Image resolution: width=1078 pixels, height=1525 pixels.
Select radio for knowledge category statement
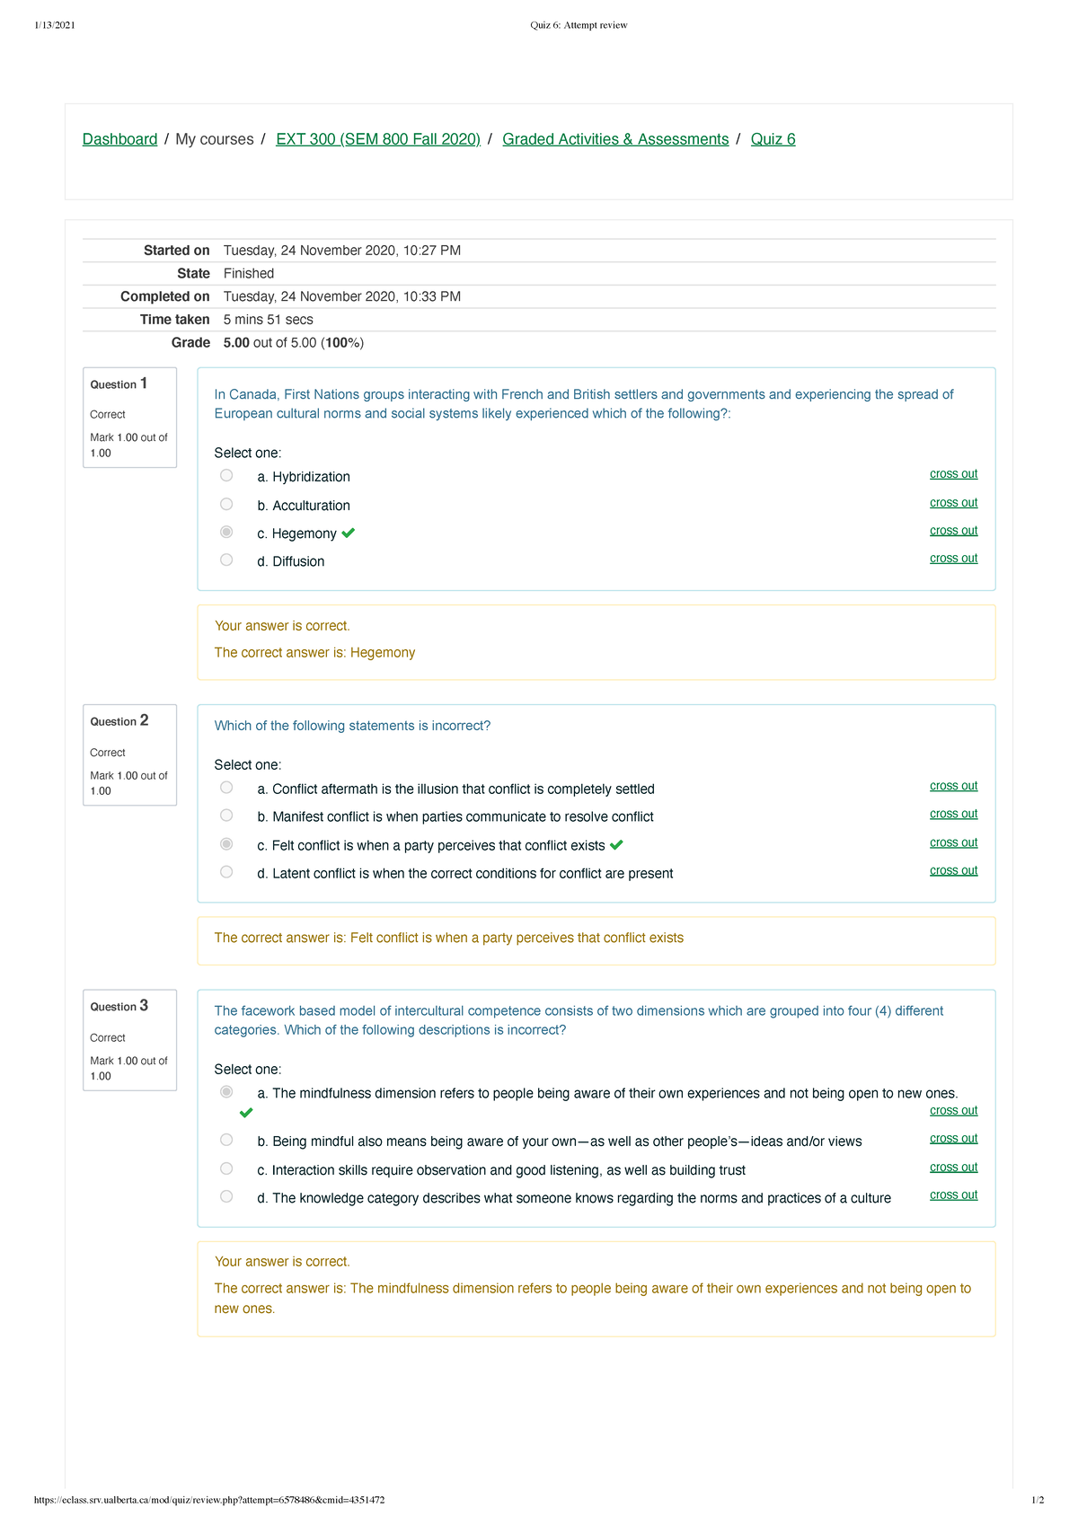click(226, 1196)
